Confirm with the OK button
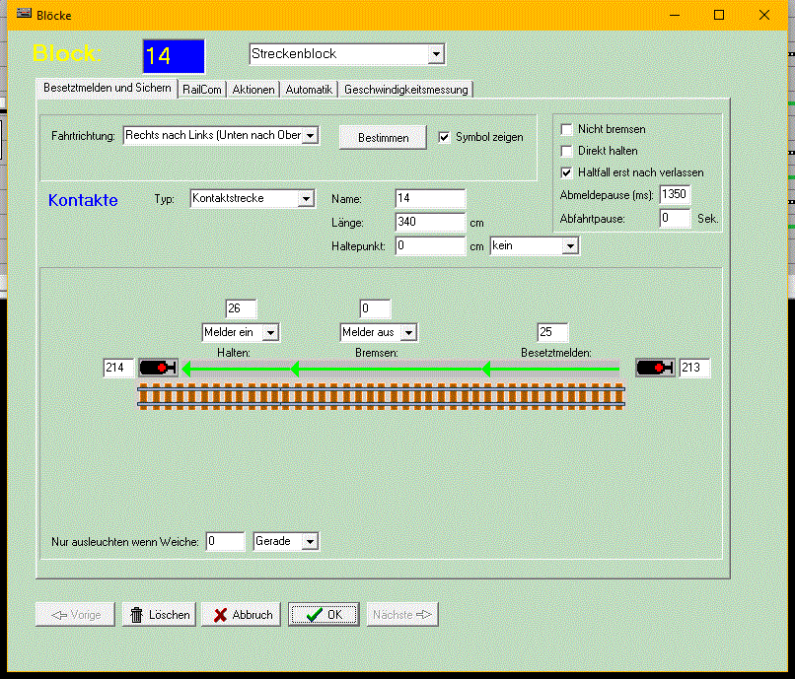This screenshot has width=795, height=679. 324,615
